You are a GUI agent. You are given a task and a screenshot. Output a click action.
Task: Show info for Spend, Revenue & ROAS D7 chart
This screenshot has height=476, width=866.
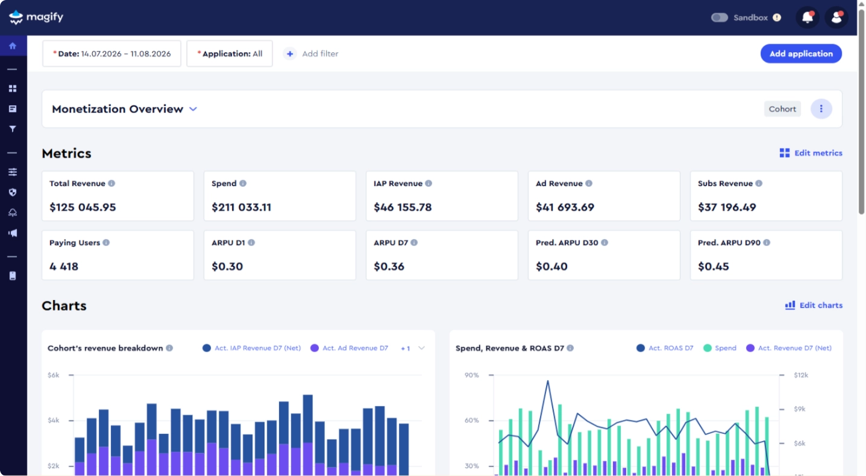point(570,348)
